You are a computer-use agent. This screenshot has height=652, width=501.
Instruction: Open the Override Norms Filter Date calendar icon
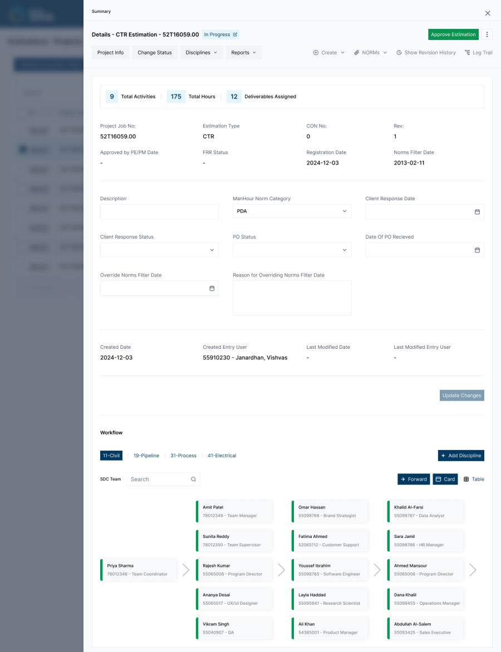pos(212,288)
